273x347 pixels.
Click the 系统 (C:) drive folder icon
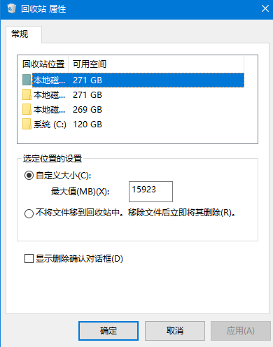(x=27, y=124)
